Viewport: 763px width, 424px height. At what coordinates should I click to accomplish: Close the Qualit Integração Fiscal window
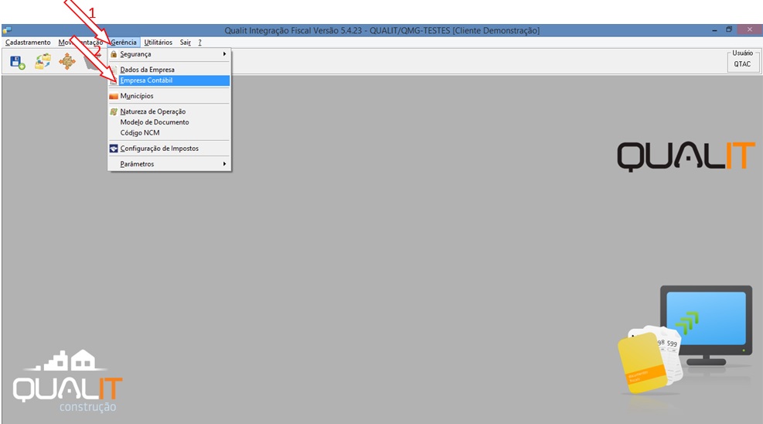tap(749, 29)
